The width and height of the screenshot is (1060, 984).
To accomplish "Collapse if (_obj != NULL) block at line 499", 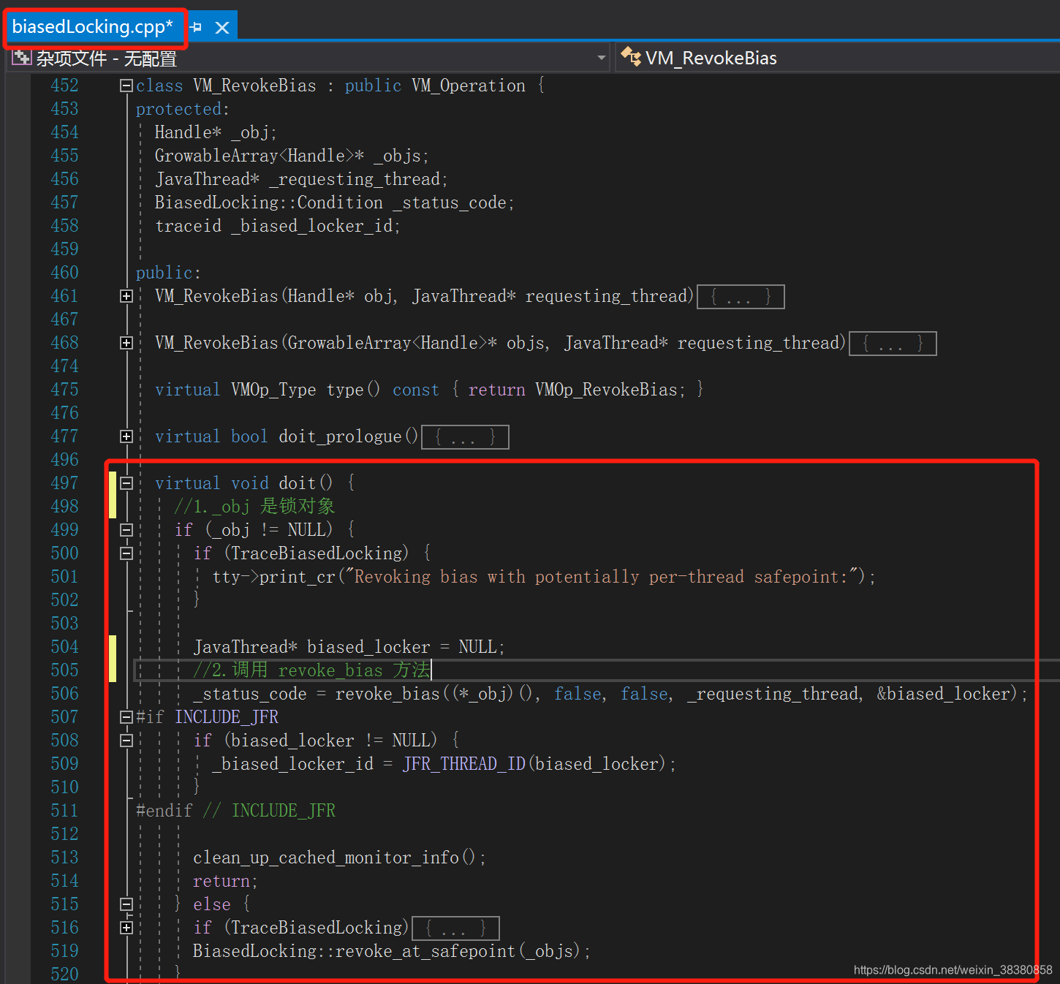I will point(126,530).
